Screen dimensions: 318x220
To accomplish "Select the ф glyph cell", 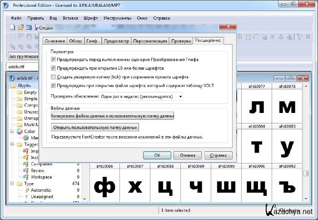I will 104,187.
